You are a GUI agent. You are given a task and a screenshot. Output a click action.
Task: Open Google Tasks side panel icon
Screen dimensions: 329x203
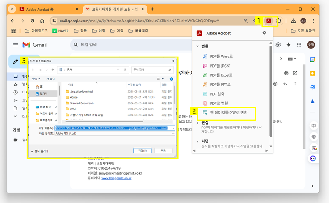coord(312,87)
